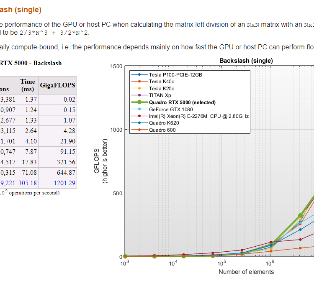Select the 644.87 GigaFLOPS table cell

66,172
